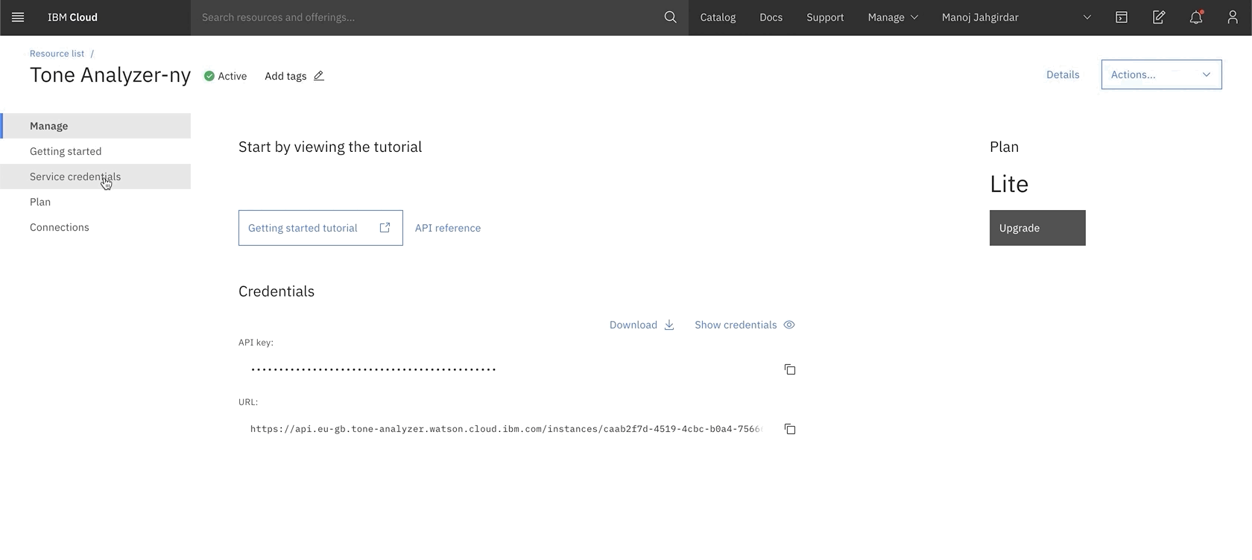Screen dimensions: 1252x560
Task: Click the Upgrade plan button
Action: pyautogui.click(x=1037, y=228)
